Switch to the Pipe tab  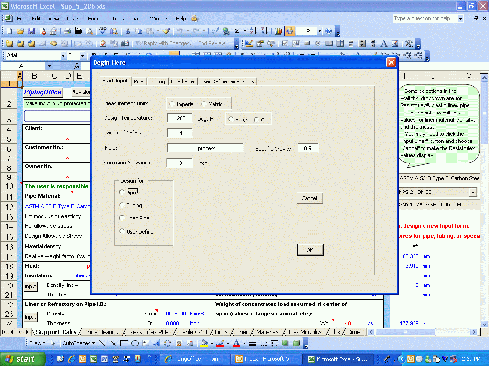(x=138, y=81)
